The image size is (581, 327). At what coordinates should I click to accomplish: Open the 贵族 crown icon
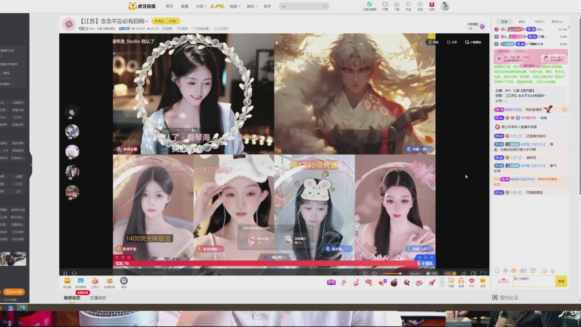483,282
